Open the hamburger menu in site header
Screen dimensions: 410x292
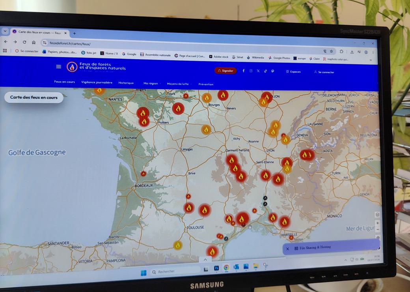click(x=59, y=66)
